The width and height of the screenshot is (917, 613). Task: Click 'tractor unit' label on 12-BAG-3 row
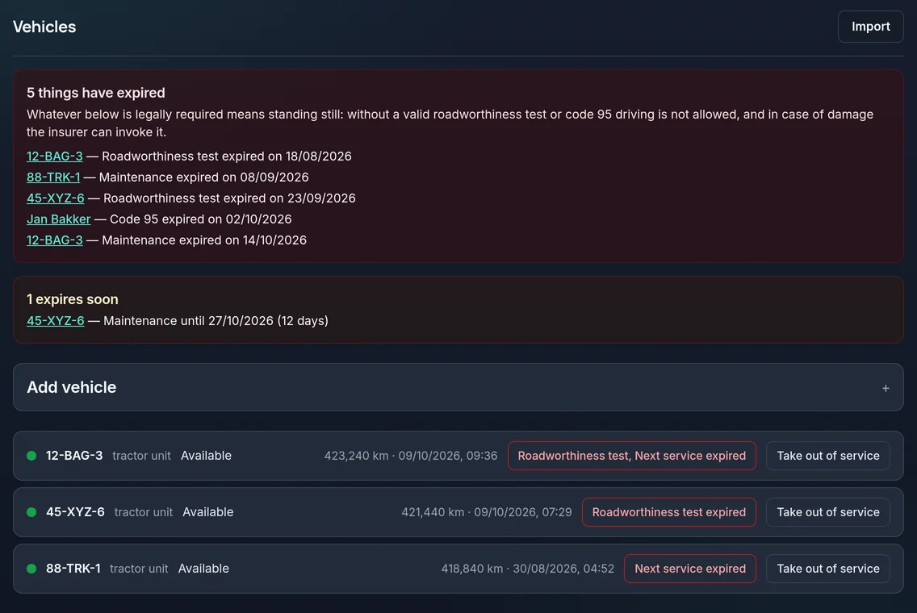(141, 456)
